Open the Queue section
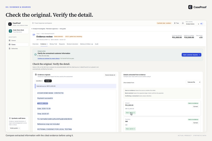This screenshot has height=141, width=212. click(x=18, y=40)
